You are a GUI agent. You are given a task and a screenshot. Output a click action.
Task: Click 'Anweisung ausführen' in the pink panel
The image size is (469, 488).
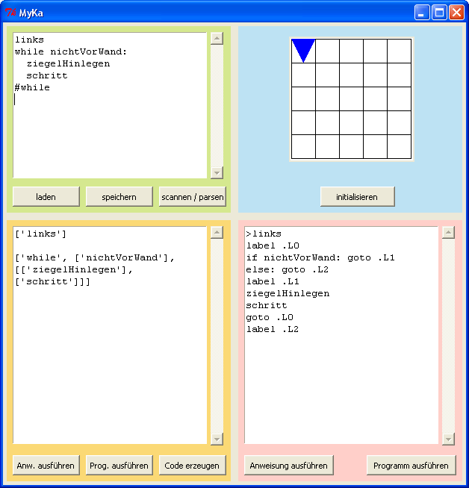point(288,465)
